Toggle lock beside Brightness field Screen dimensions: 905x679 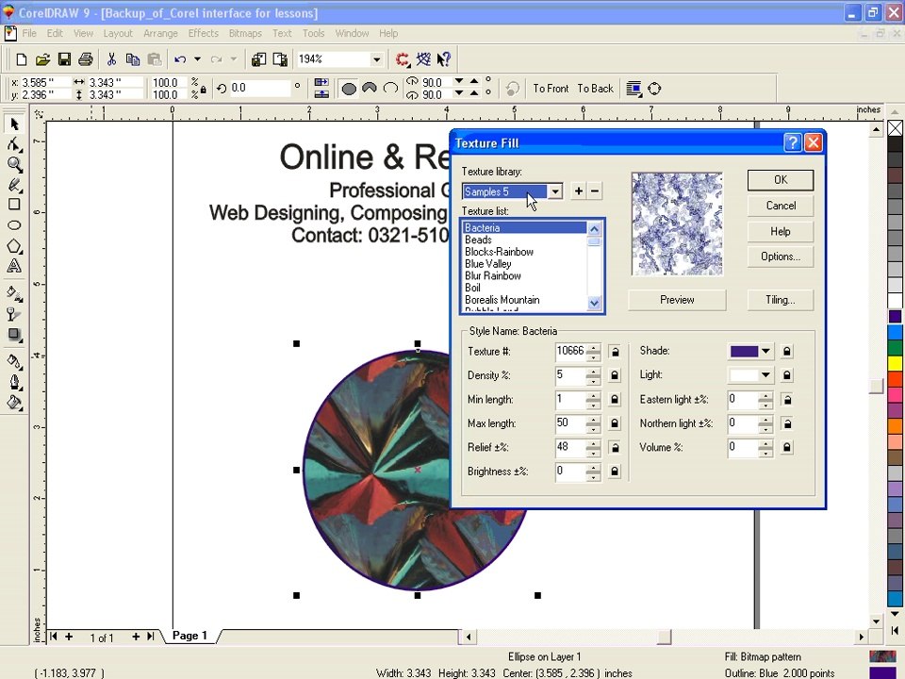[615, 472]
